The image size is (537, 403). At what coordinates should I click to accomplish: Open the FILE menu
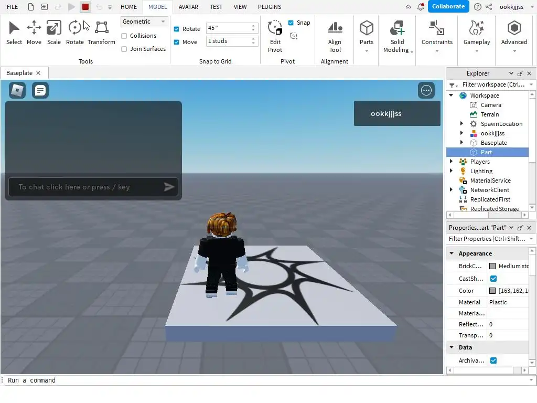pyautogui.click(x=13, y=7)
